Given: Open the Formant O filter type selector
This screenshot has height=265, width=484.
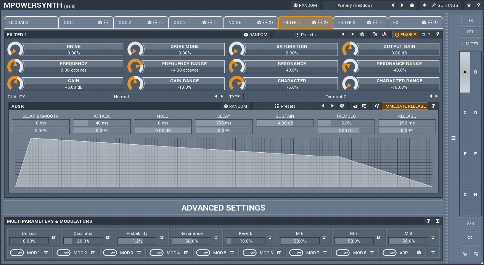Looking at the screenshot, I should [336, 97].
